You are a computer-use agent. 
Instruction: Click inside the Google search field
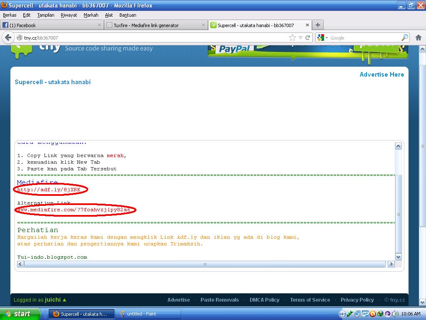coord(364,37)
